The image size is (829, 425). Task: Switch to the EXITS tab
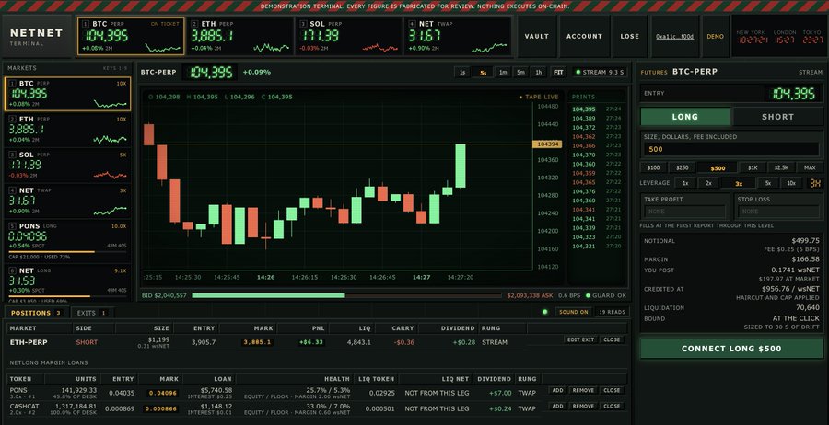pos(91,313)
